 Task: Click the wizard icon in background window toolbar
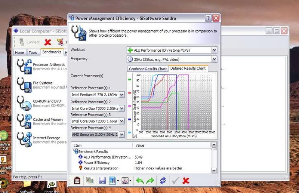[x=61, y=42]
